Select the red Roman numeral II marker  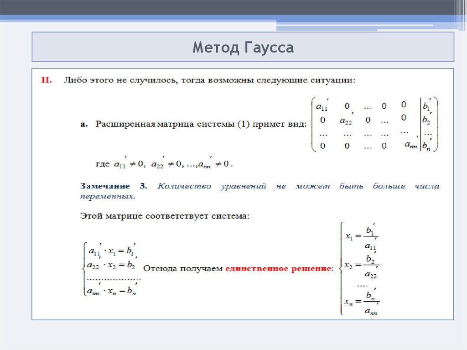(x=47, y=80)
